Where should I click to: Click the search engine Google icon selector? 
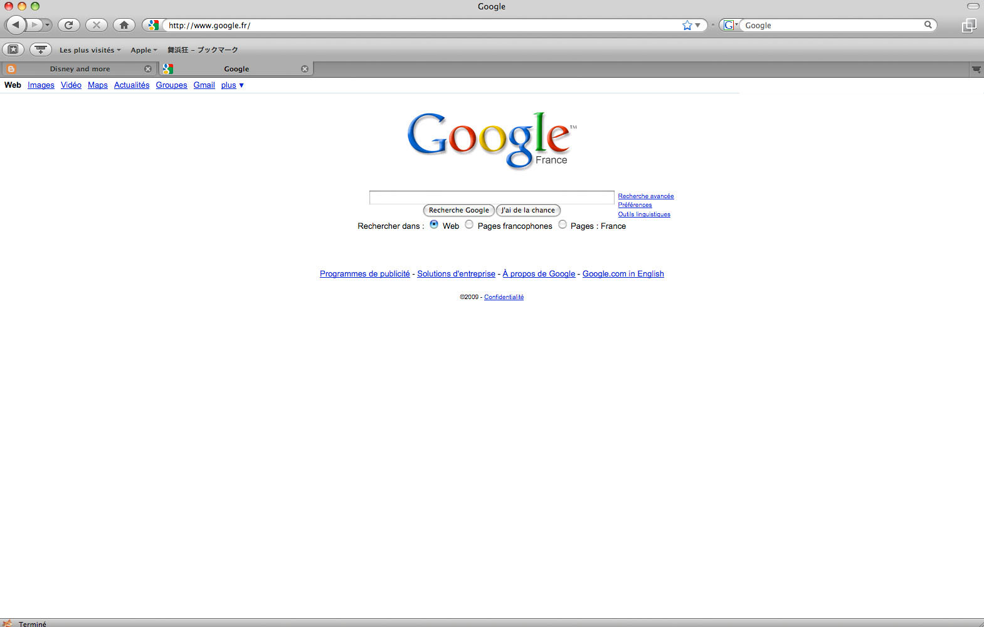(730, 25)
